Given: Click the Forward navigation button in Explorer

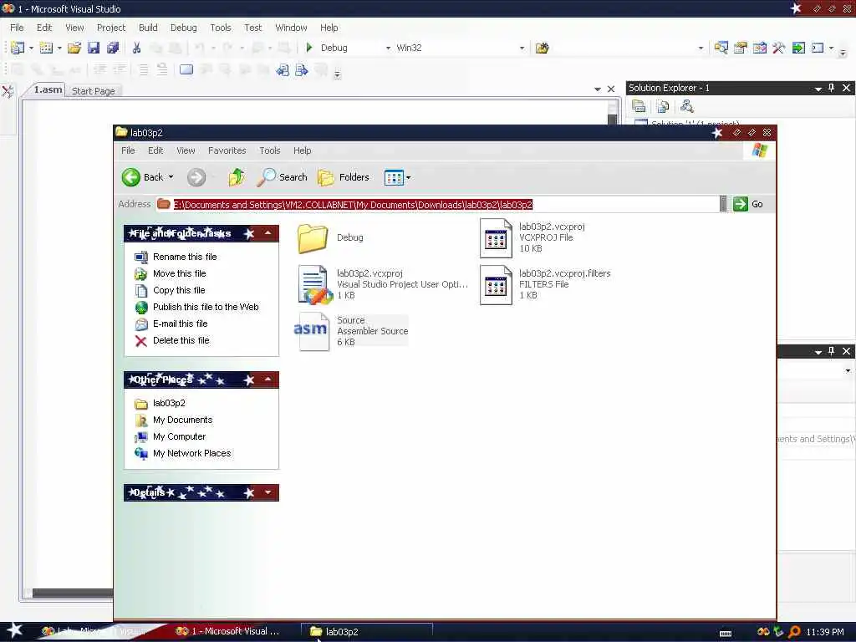Looking at the screenshot, I should click(x=196, y=177).
